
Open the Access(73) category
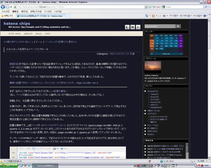tap(153, 91)
